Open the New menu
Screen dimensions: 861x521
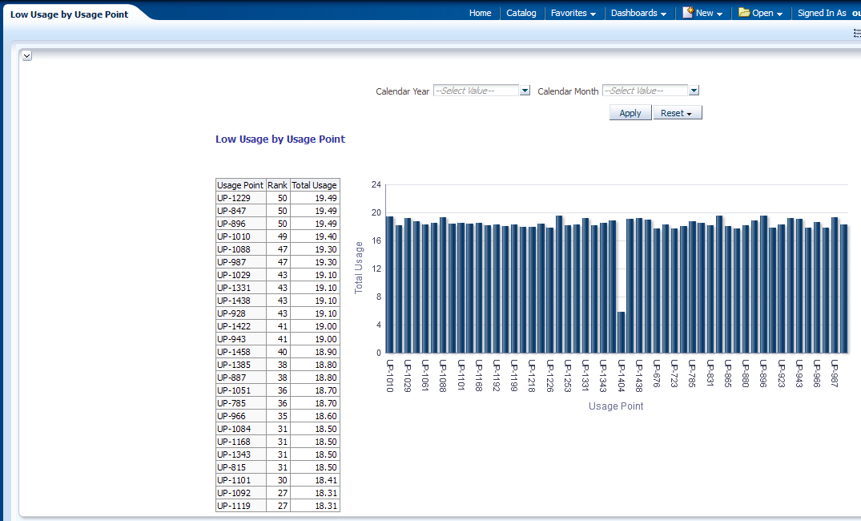click(x=709, y=13)
